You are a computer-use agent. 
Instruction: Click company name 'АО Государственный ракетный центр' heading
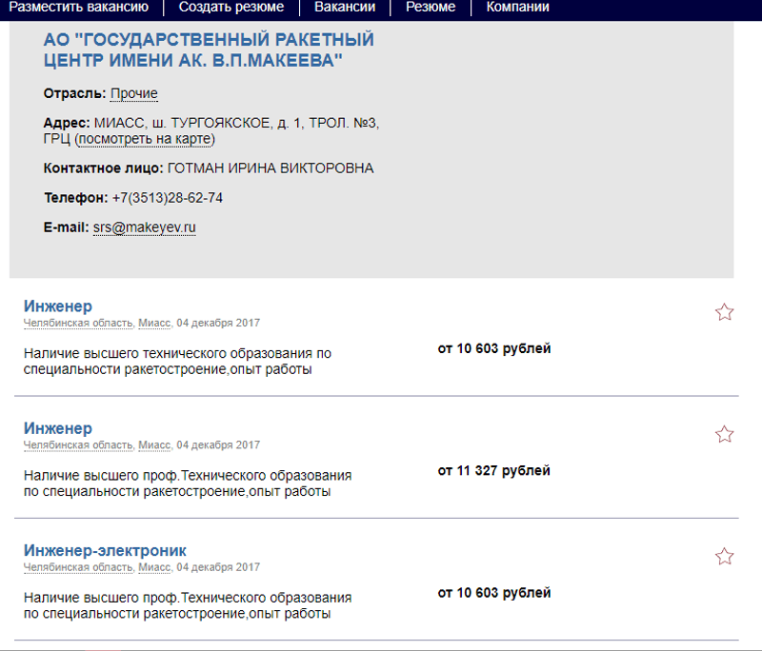click(209, 49)
